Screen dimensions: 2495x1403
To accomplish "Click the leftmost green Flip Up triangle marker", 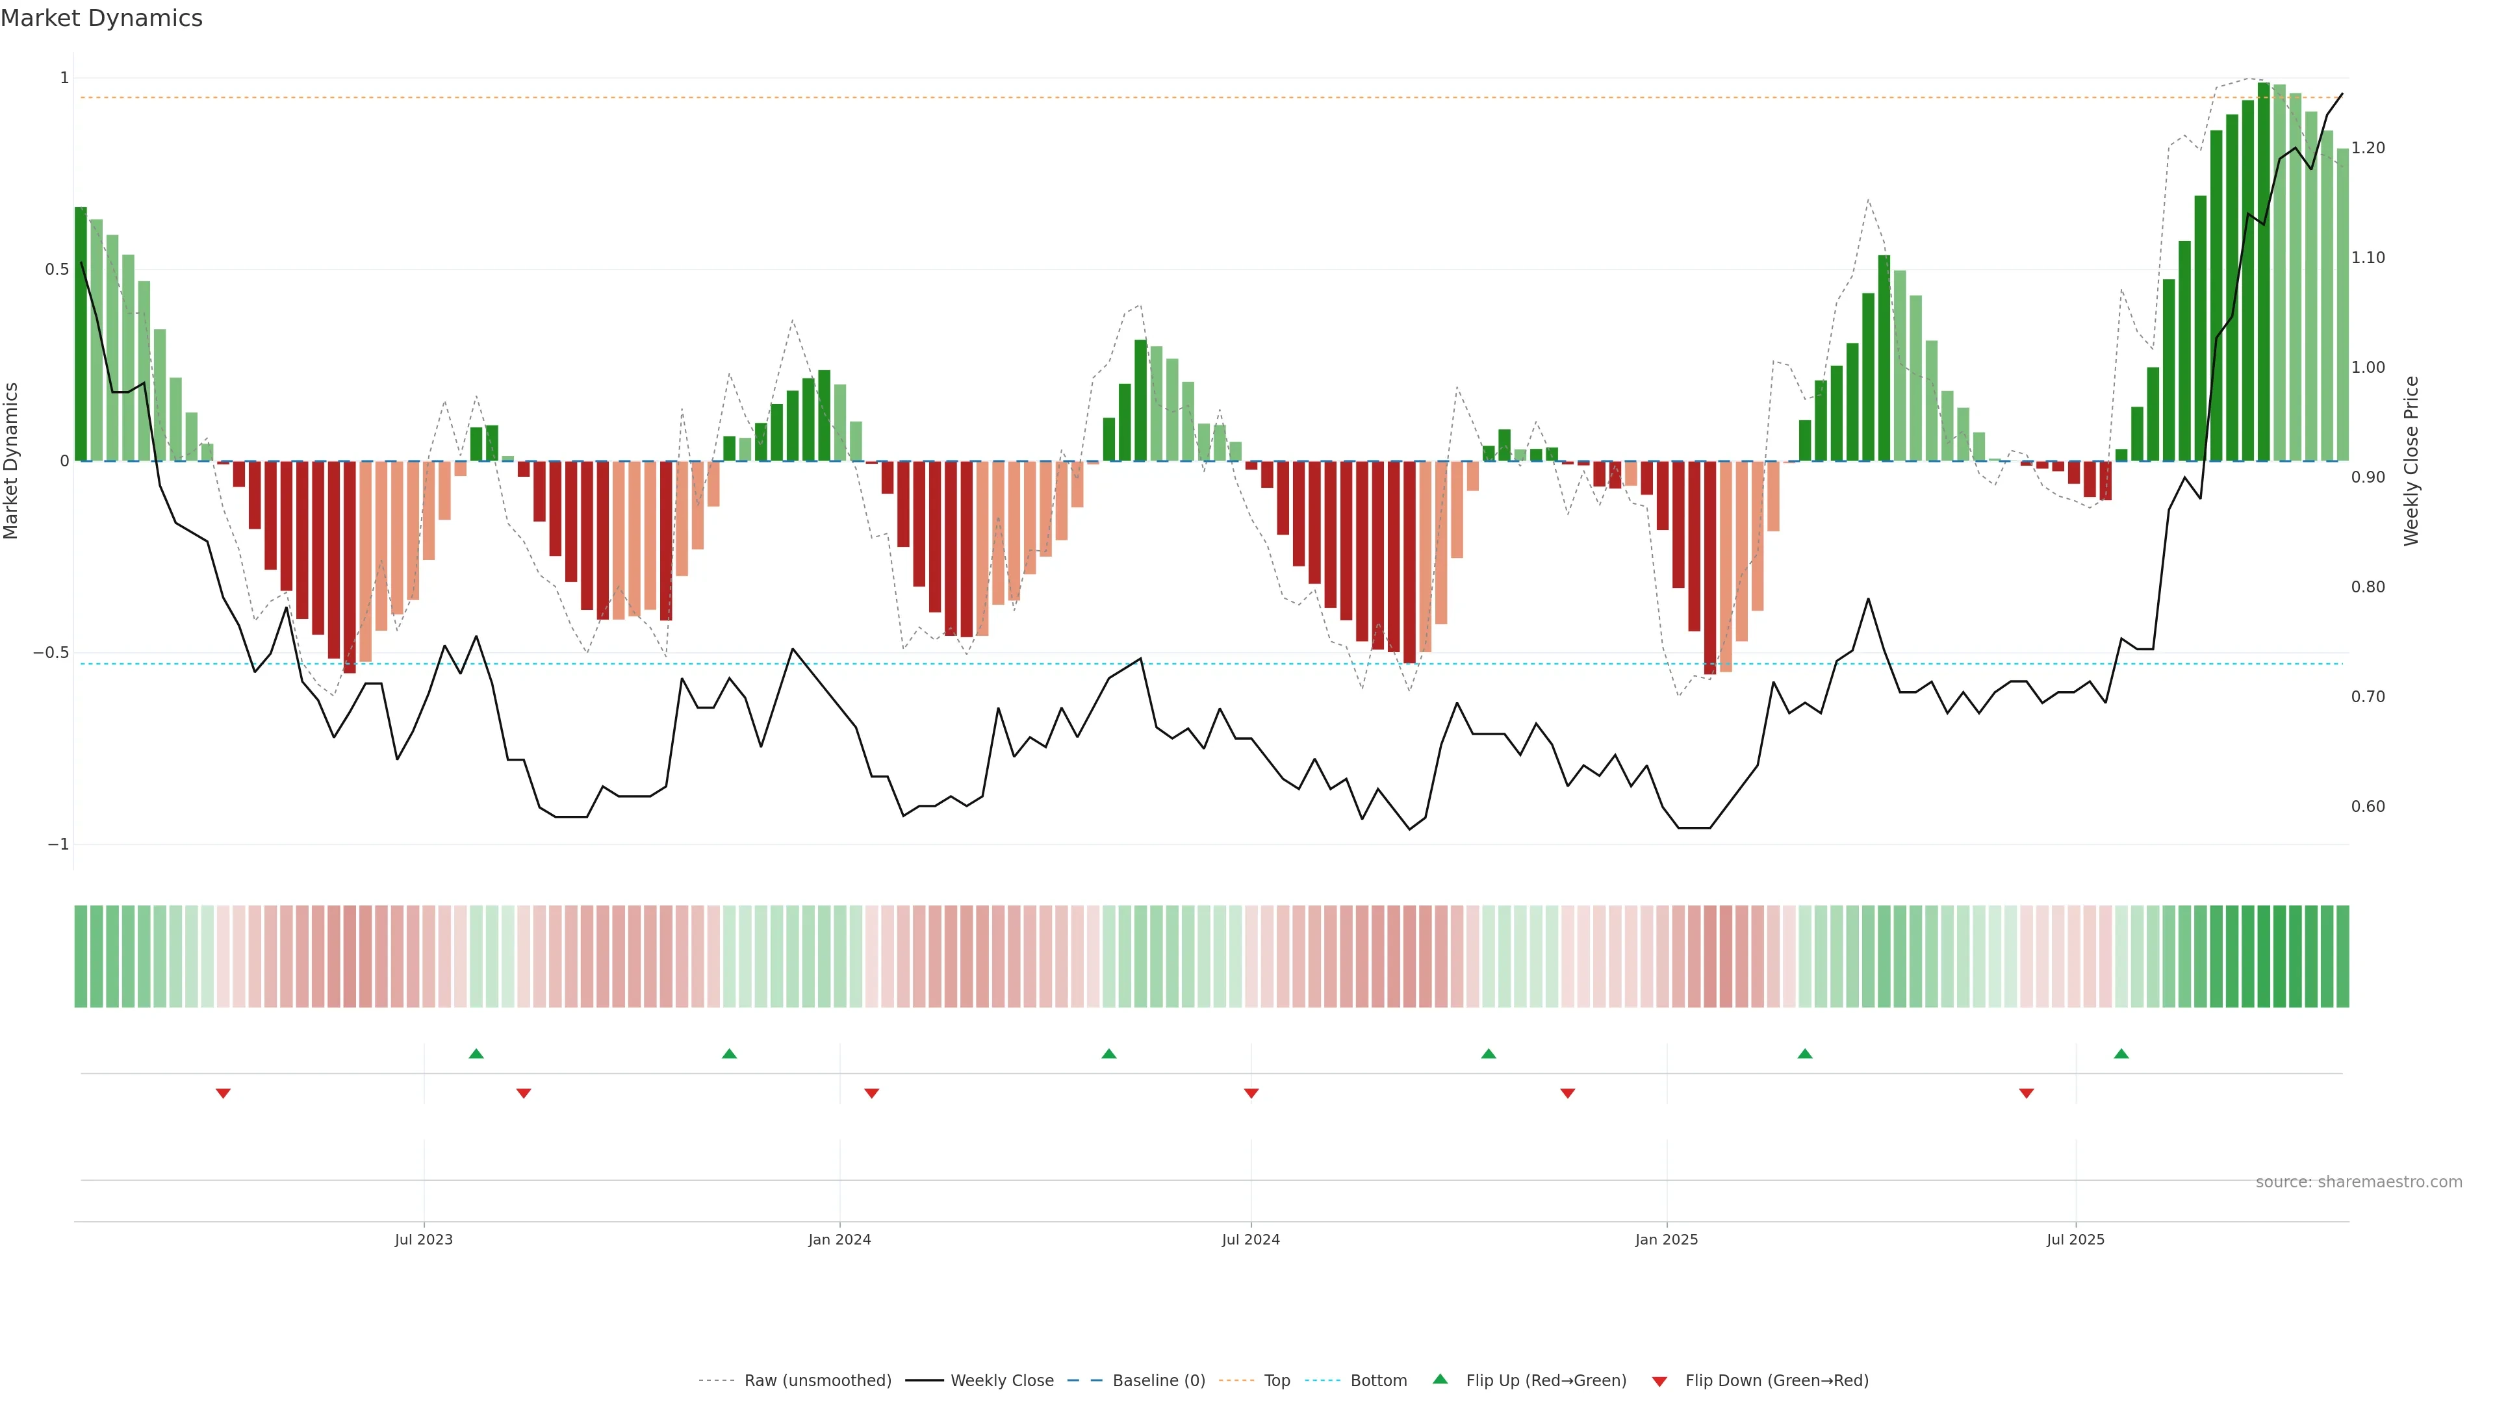I will [x=476, y=1054].
